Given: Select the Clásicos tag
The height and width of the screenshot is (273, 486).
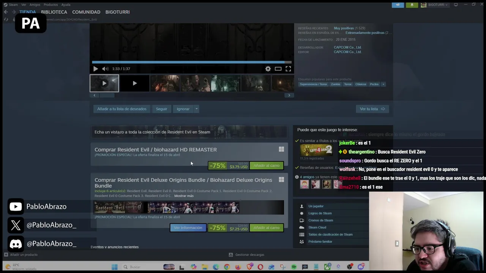Looking at the screenshot, I should point(361,84).
